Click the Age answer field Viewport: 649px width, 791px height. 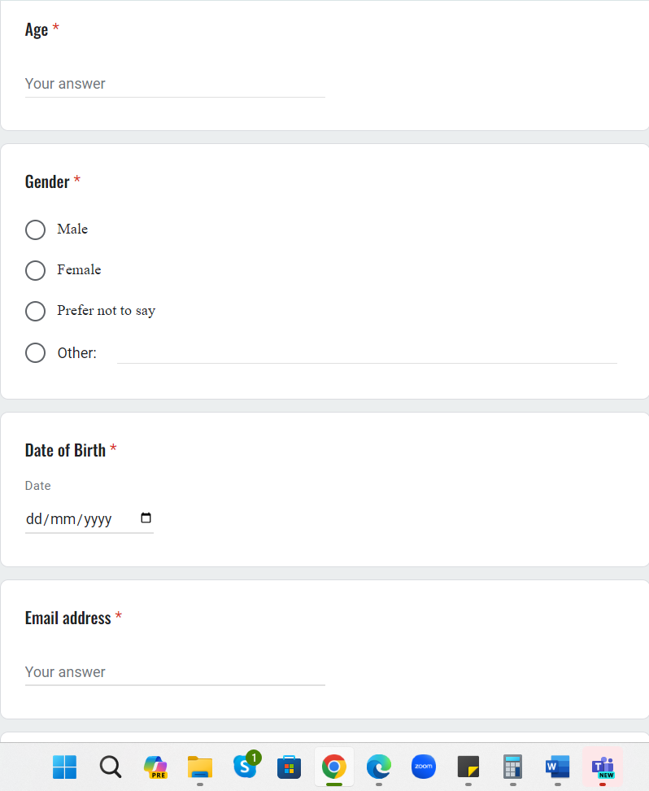(x=175, y=84)
